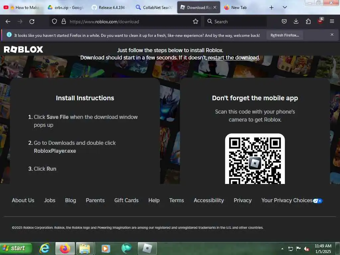340x255 pixels.
Task: Go back to the previous page
Action: click(x=8, y=22)
